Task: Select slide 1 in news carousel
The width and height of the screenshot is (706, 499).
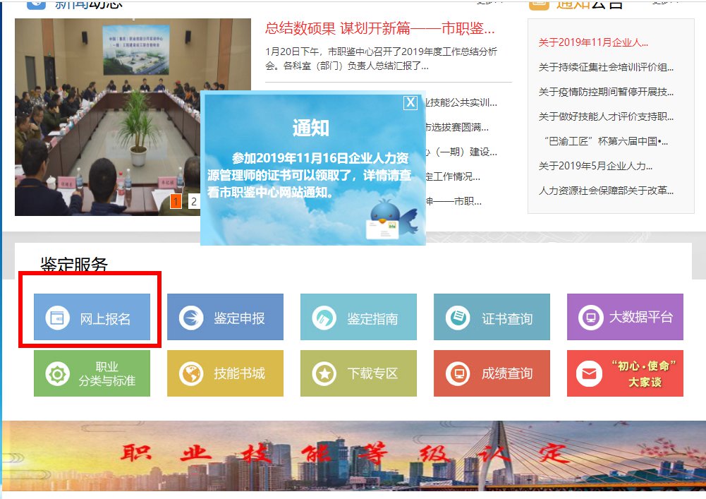Action: pos(176,203)
